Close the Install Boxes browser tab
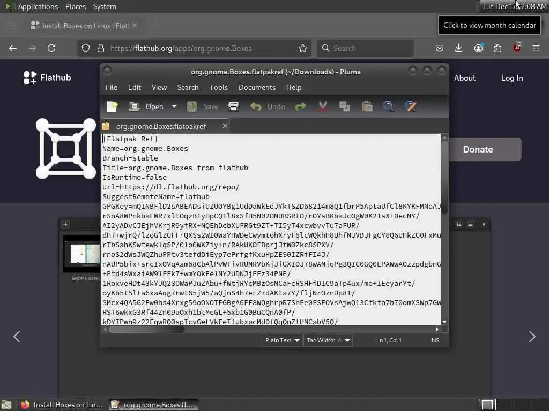The image size is (549, 411). [x=135, y=25]
